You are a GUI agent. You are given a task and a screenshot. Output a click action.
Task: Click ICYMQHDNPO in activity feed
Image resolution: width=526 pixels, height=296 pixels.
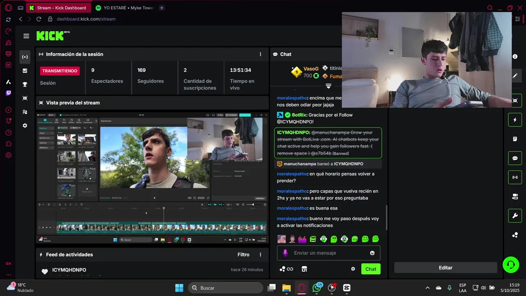[69, 270]
